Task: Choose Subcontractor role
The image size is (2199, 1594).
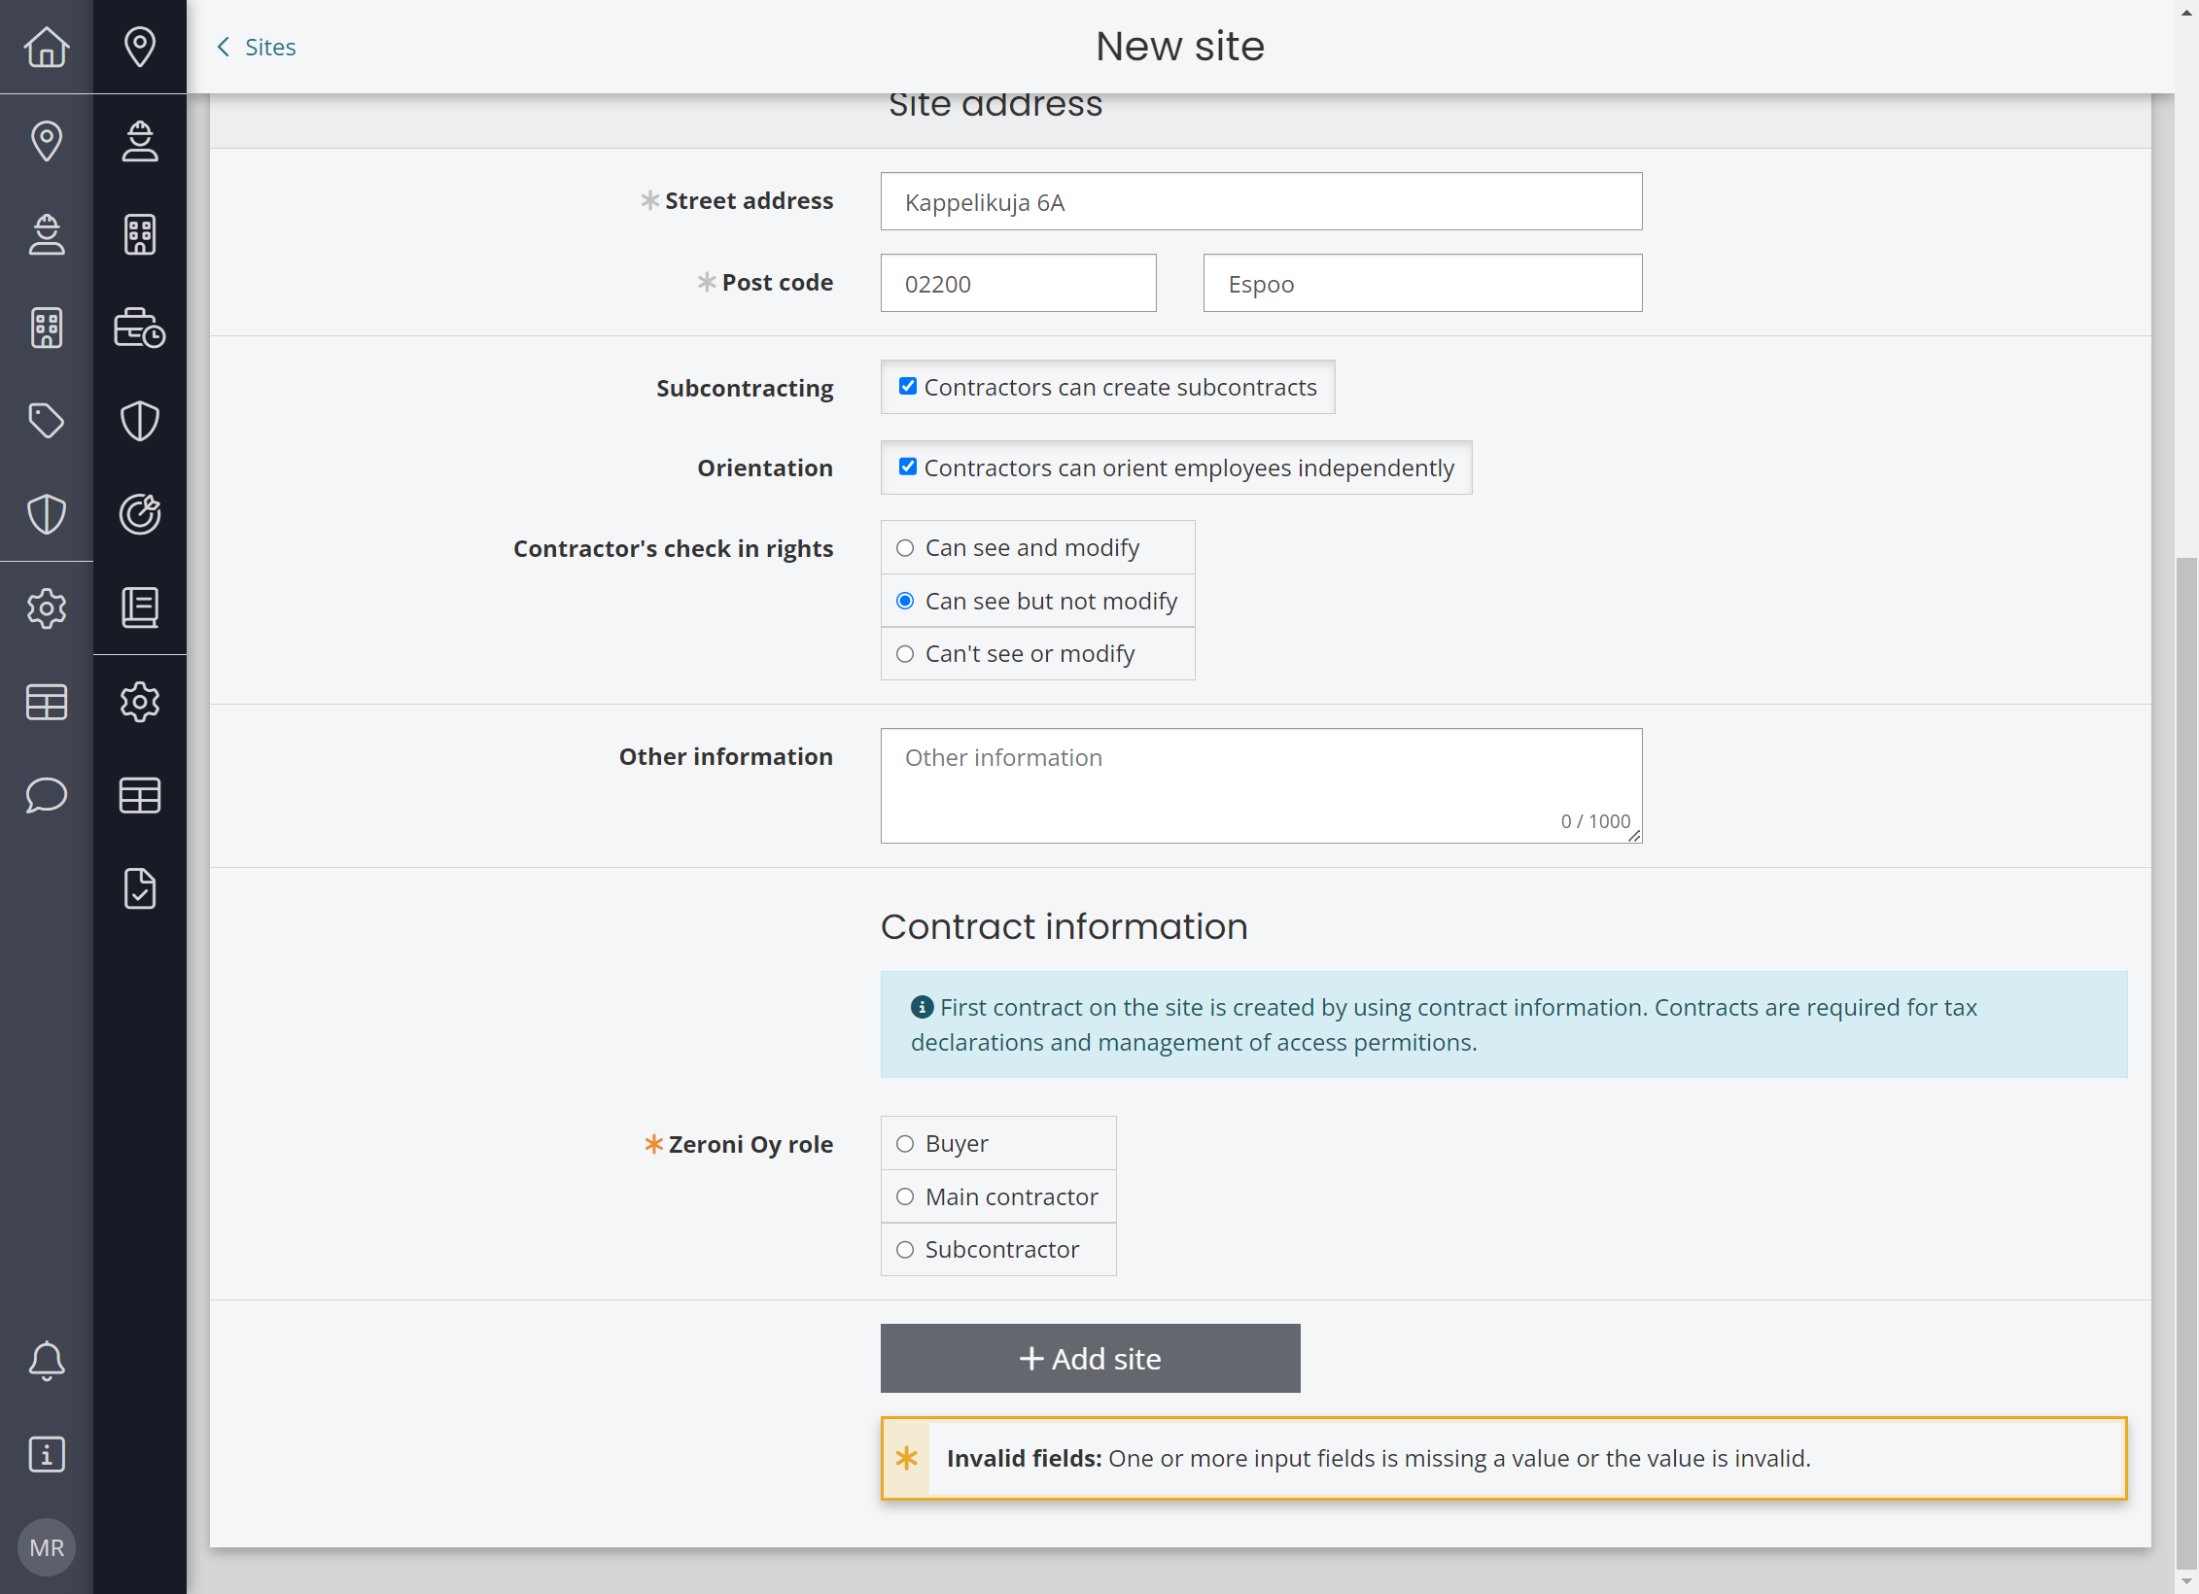Action: tap(905, 1250)
